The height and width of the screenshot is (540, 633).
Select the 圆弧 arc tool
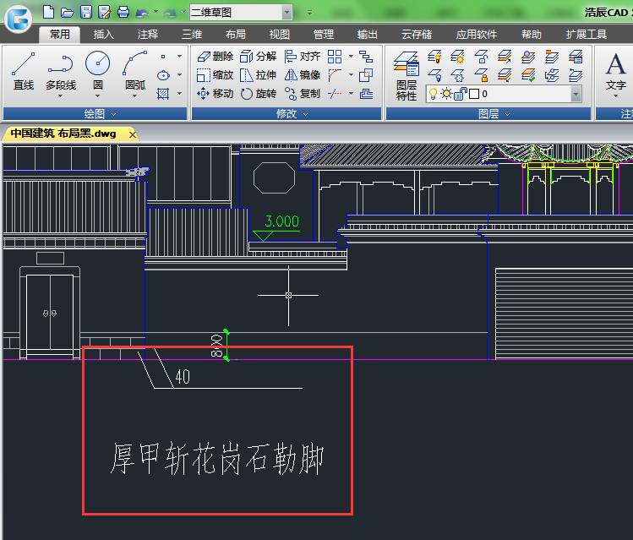pos(135,68)
